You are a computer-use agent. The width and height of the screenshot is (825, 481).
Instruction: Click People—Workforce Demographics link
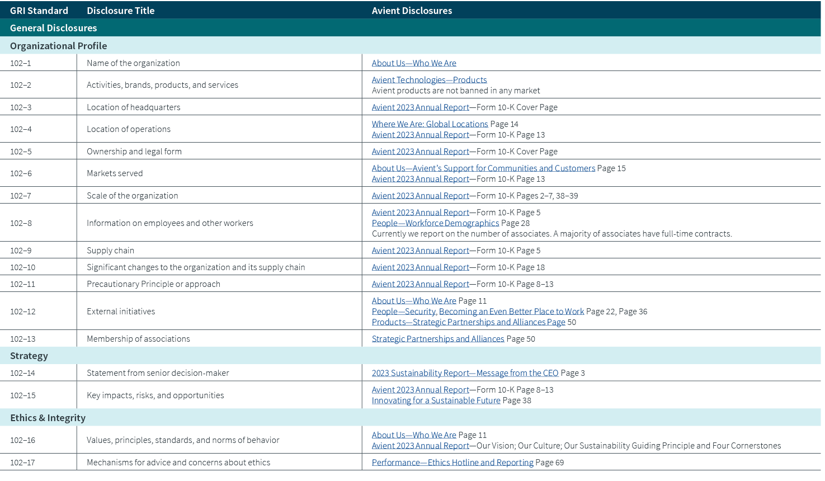coord(435,223)
